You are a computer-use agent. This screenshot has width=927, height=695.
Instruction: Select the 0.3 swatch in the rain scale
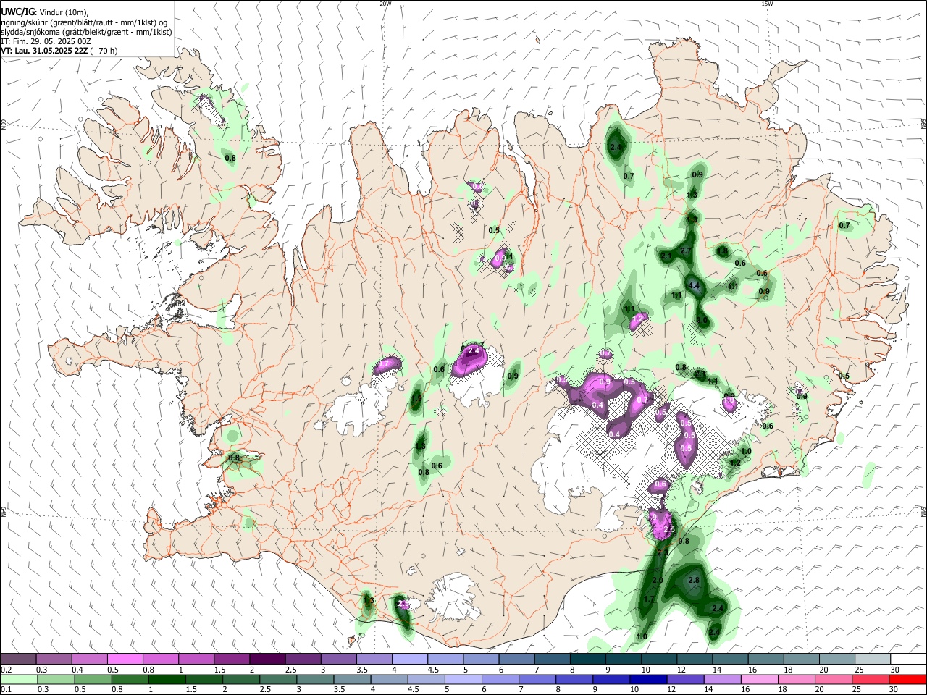[56, 679]
